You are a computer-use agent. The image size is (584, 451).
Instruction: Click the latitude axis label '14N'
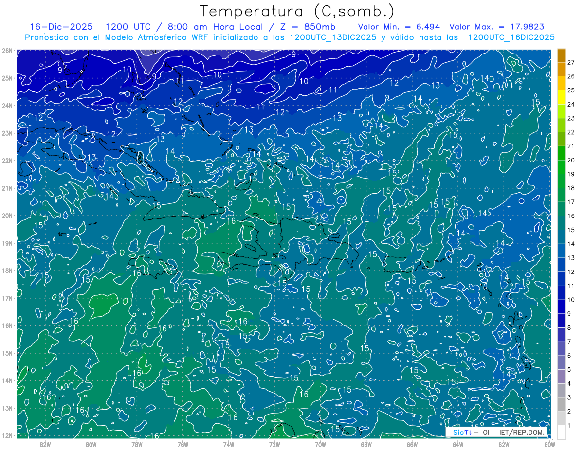[x=7, y=380]
